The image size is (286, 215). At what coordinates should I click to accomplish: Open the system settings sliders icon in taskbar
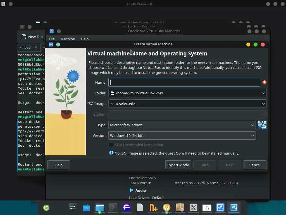point(73,207)
